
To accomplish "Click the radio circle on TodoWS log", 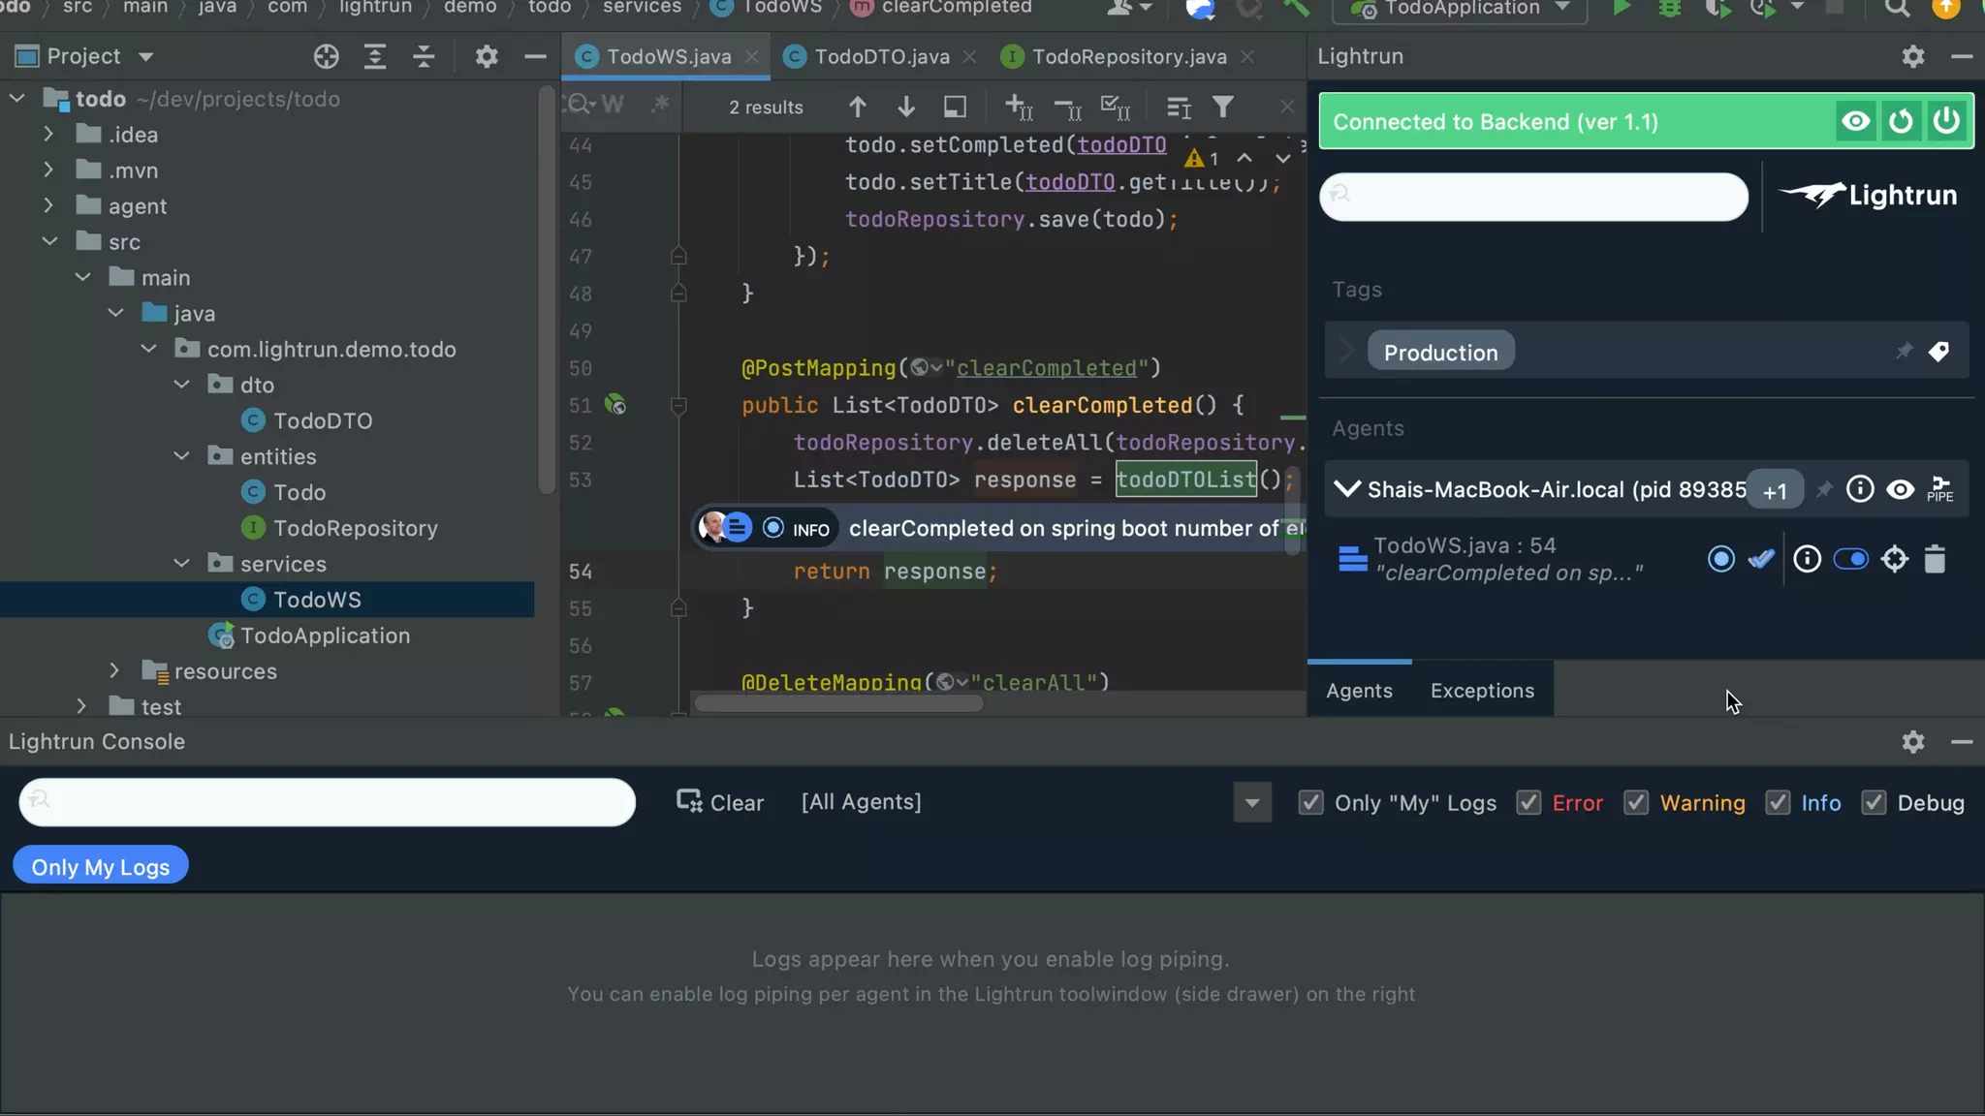I will (1721, 559).
